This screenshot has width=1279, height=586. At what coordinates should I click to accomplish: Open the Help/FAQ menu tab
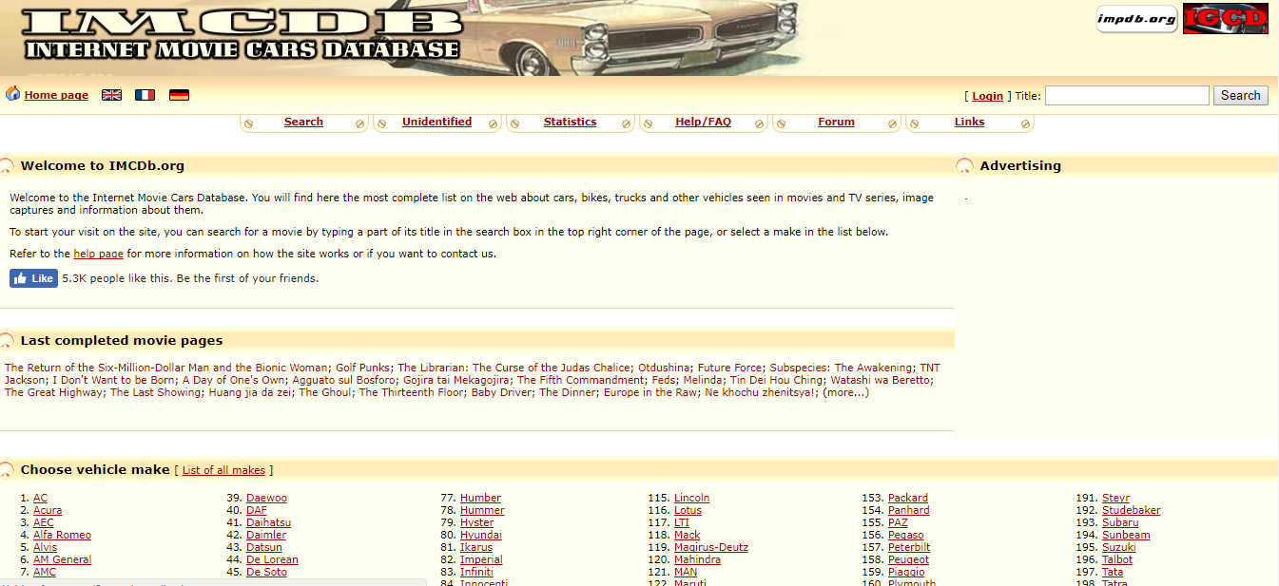tap(703, 122)
